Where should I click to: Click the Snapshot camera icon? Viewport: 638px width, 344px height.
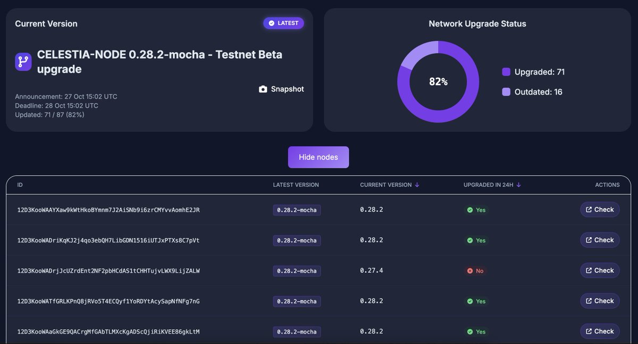(263, 89)
